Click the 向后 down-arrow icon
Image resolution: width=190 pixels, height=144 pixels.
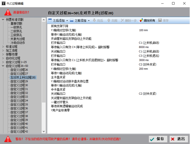[94, 20]
